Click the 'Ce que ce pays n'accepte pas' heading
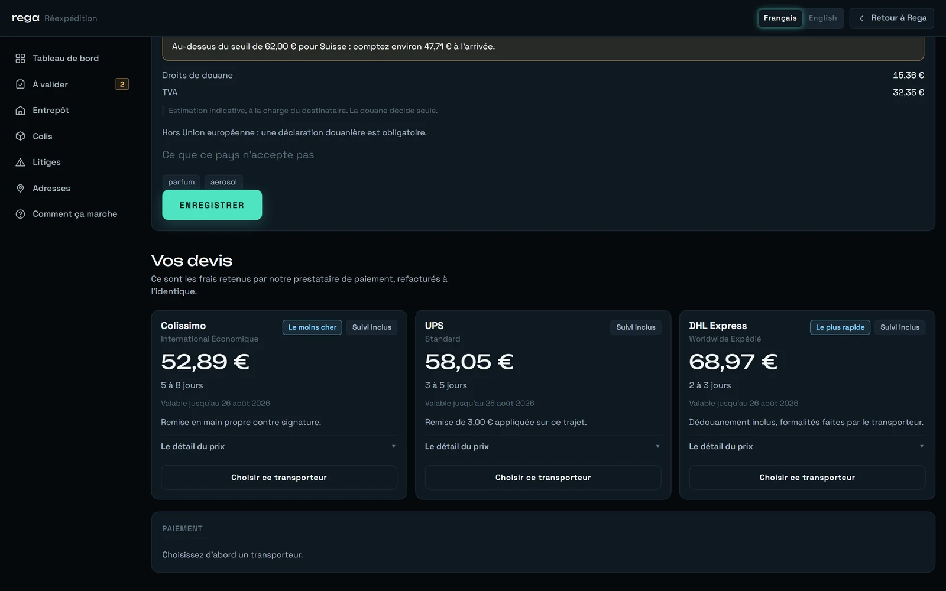946x591 pixels. click(x=238, y=155)
